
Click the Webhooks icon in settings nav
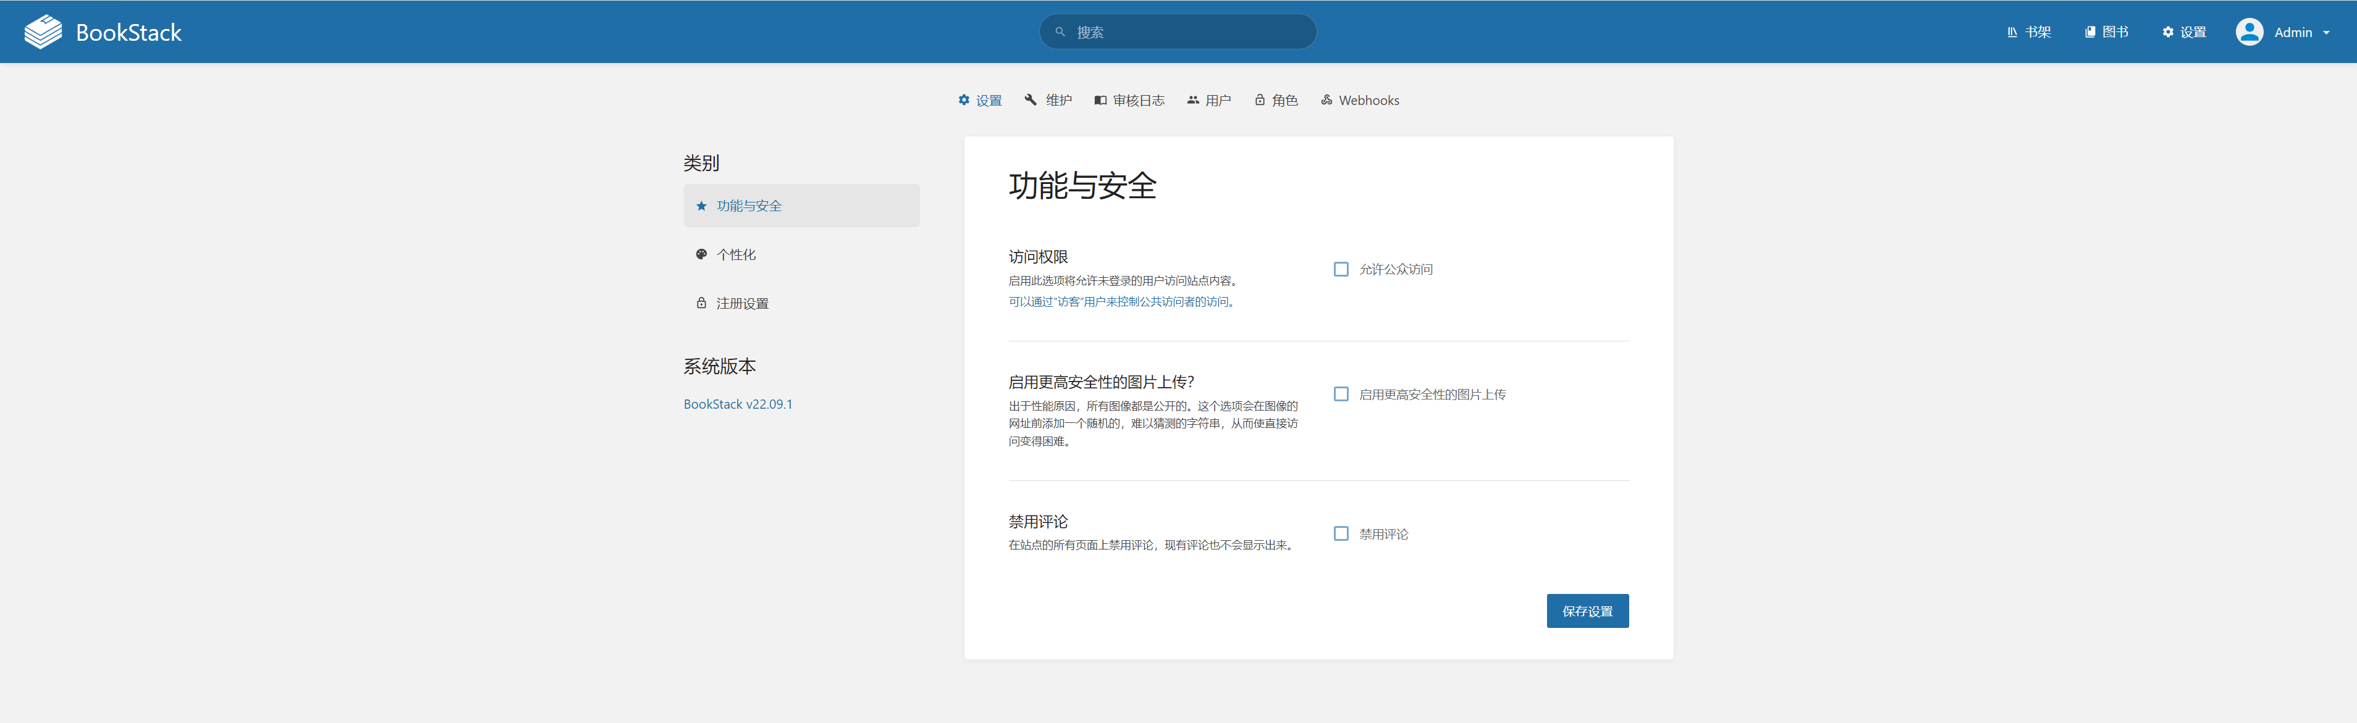(x=1326, y=99)
